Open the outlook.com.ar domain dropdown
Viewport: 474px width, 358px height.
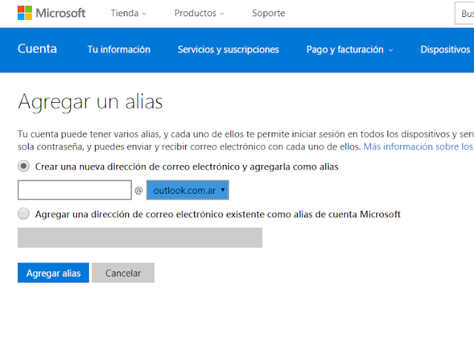(x=187, y=190)
